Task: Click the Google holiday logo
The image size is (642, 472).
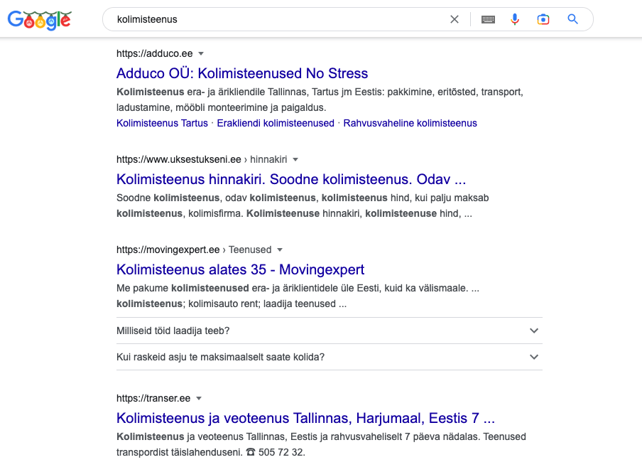Action: pyautogui.click(x=40, y=20)
